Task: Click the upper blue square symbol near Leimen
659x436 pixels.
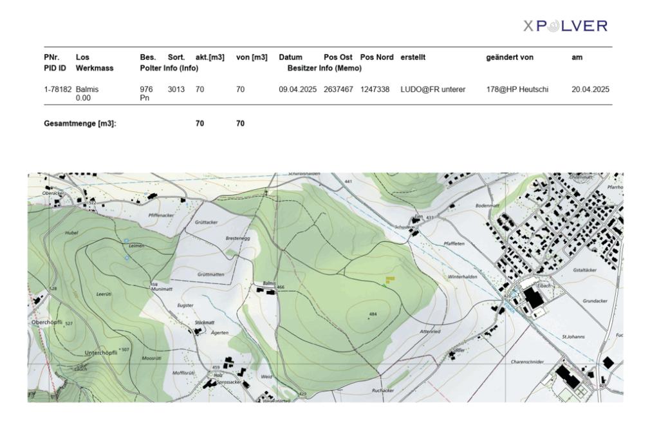Action: pyautogui.click(x=126, y=241)
